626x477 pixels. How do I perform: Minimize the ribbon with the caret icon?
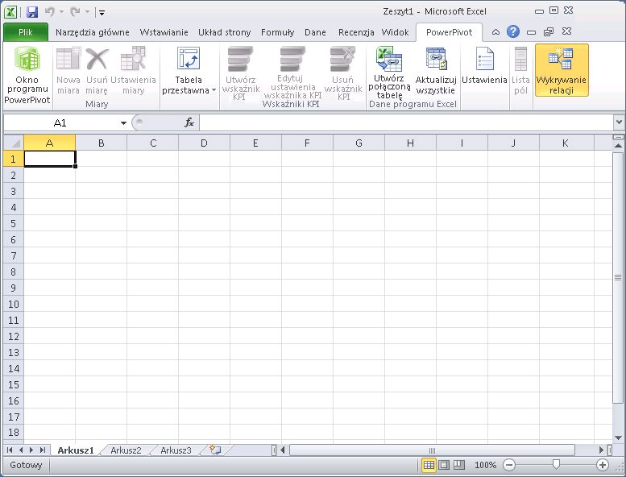tap(495, 32)
